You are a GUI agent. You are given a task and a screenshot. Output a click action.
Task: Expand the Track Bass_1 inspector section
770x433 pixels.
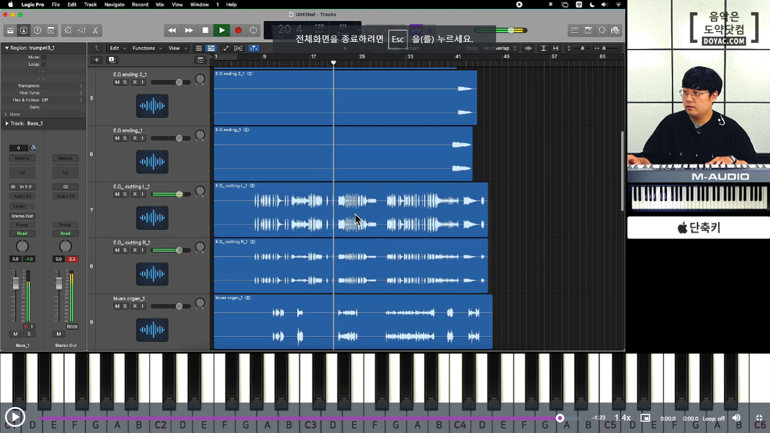point(7,123)
